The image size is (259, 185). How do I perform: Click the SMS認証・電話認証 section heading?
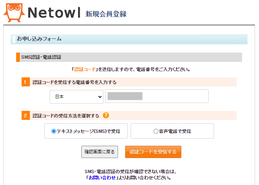coord(41,57)
